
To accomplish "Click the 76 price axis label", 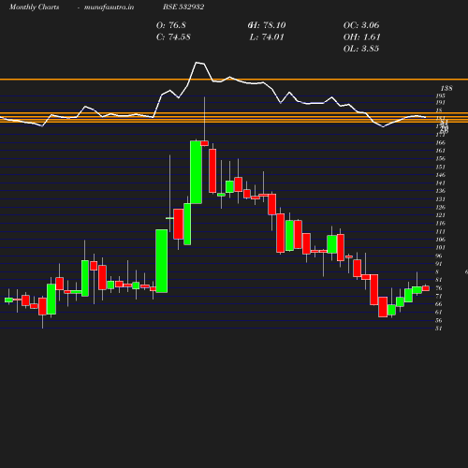I will [439, 288].
